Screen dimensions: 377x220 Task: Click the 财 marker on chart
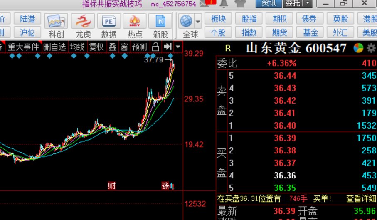click(x=111, y=185)
